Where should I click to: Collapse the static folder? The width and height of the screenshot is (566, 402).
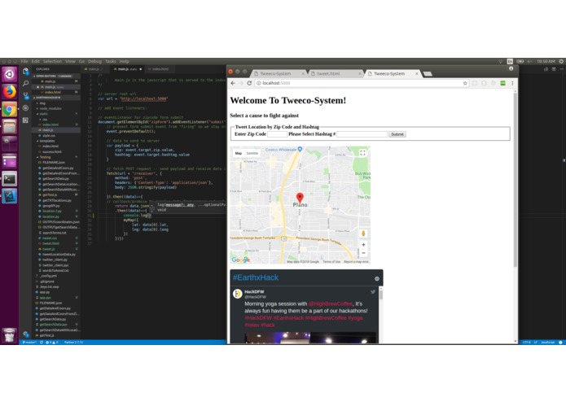tap(42, 114)
